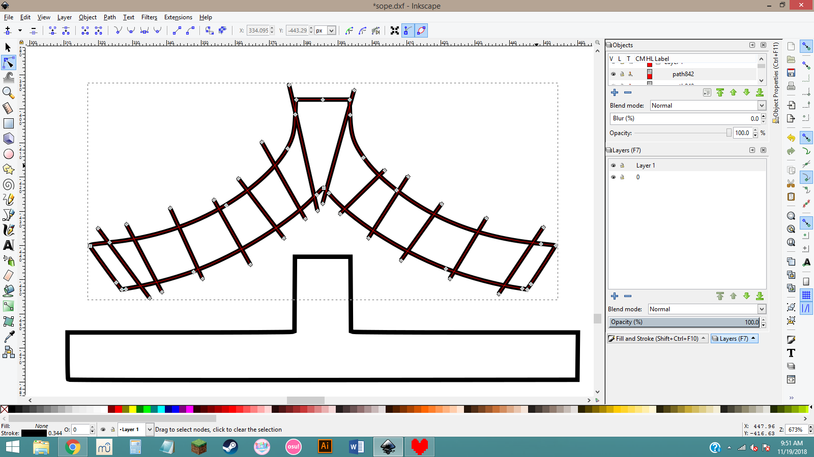Click insert new nodes toolbar icon
The image size is (814, 457).
click(8, 30)
